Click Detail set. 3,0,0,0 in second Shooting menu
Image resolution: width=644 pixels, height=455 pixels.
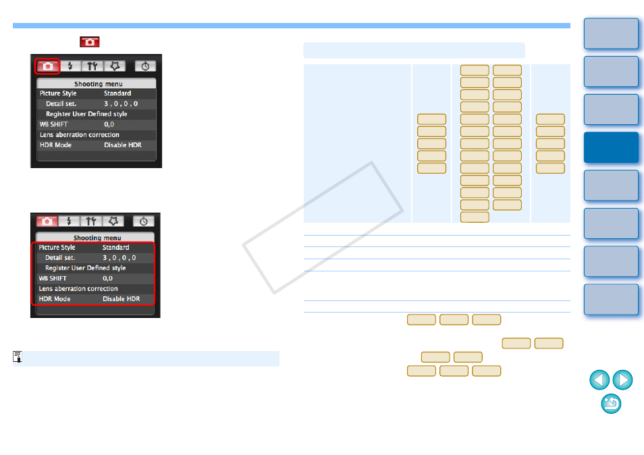94,258
